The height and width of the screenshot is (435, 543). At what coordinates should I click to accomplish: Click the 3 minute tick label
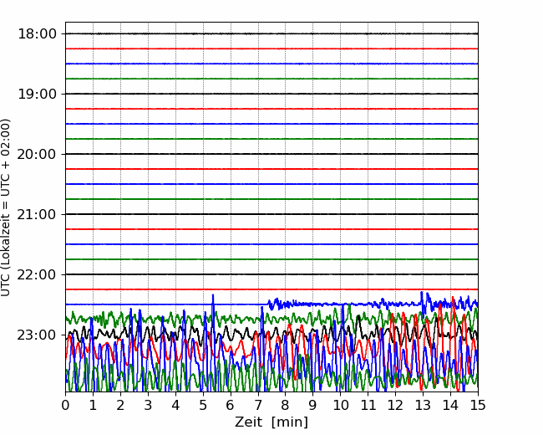148,405
